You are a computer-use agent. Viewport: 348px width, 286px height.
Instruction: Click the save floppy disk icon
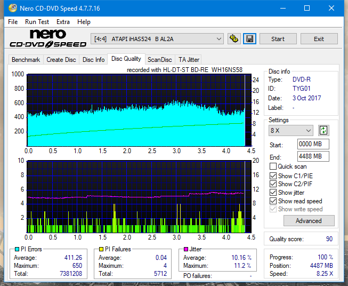(250, 39)
